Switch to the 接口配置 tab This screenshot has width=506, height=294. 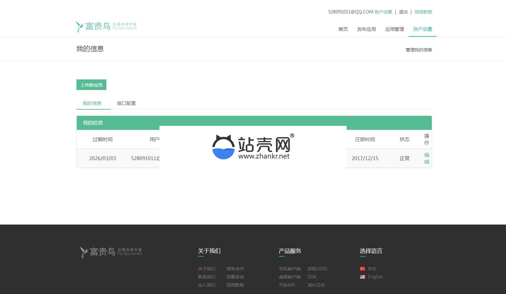(x=126, y=103)
